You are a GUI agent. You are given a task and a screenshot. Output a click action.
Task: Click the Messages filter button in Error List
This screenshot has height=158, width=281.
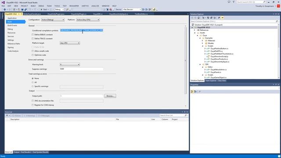pyautogui.click(x=43, y=116)
